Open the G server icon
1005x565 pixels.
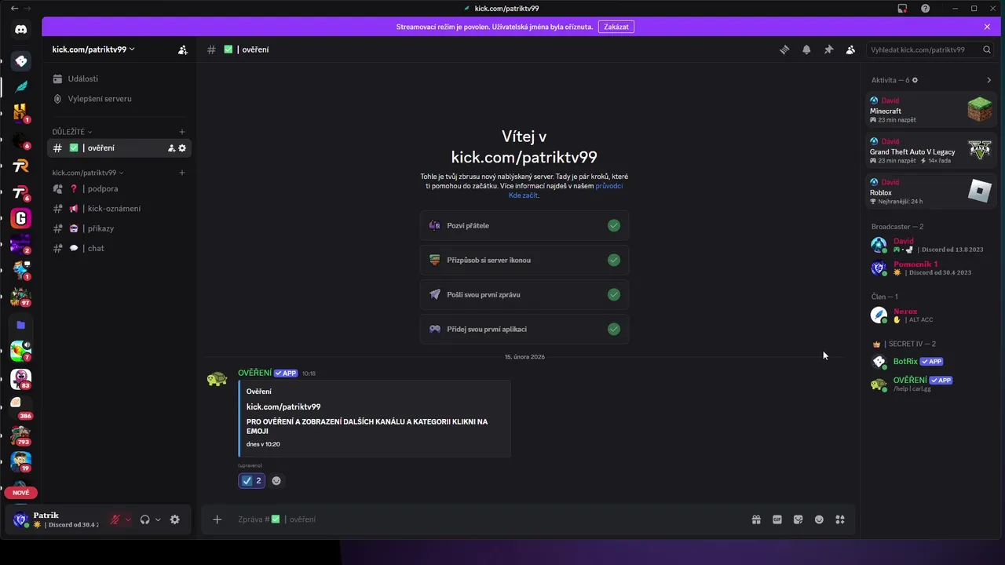21,218
